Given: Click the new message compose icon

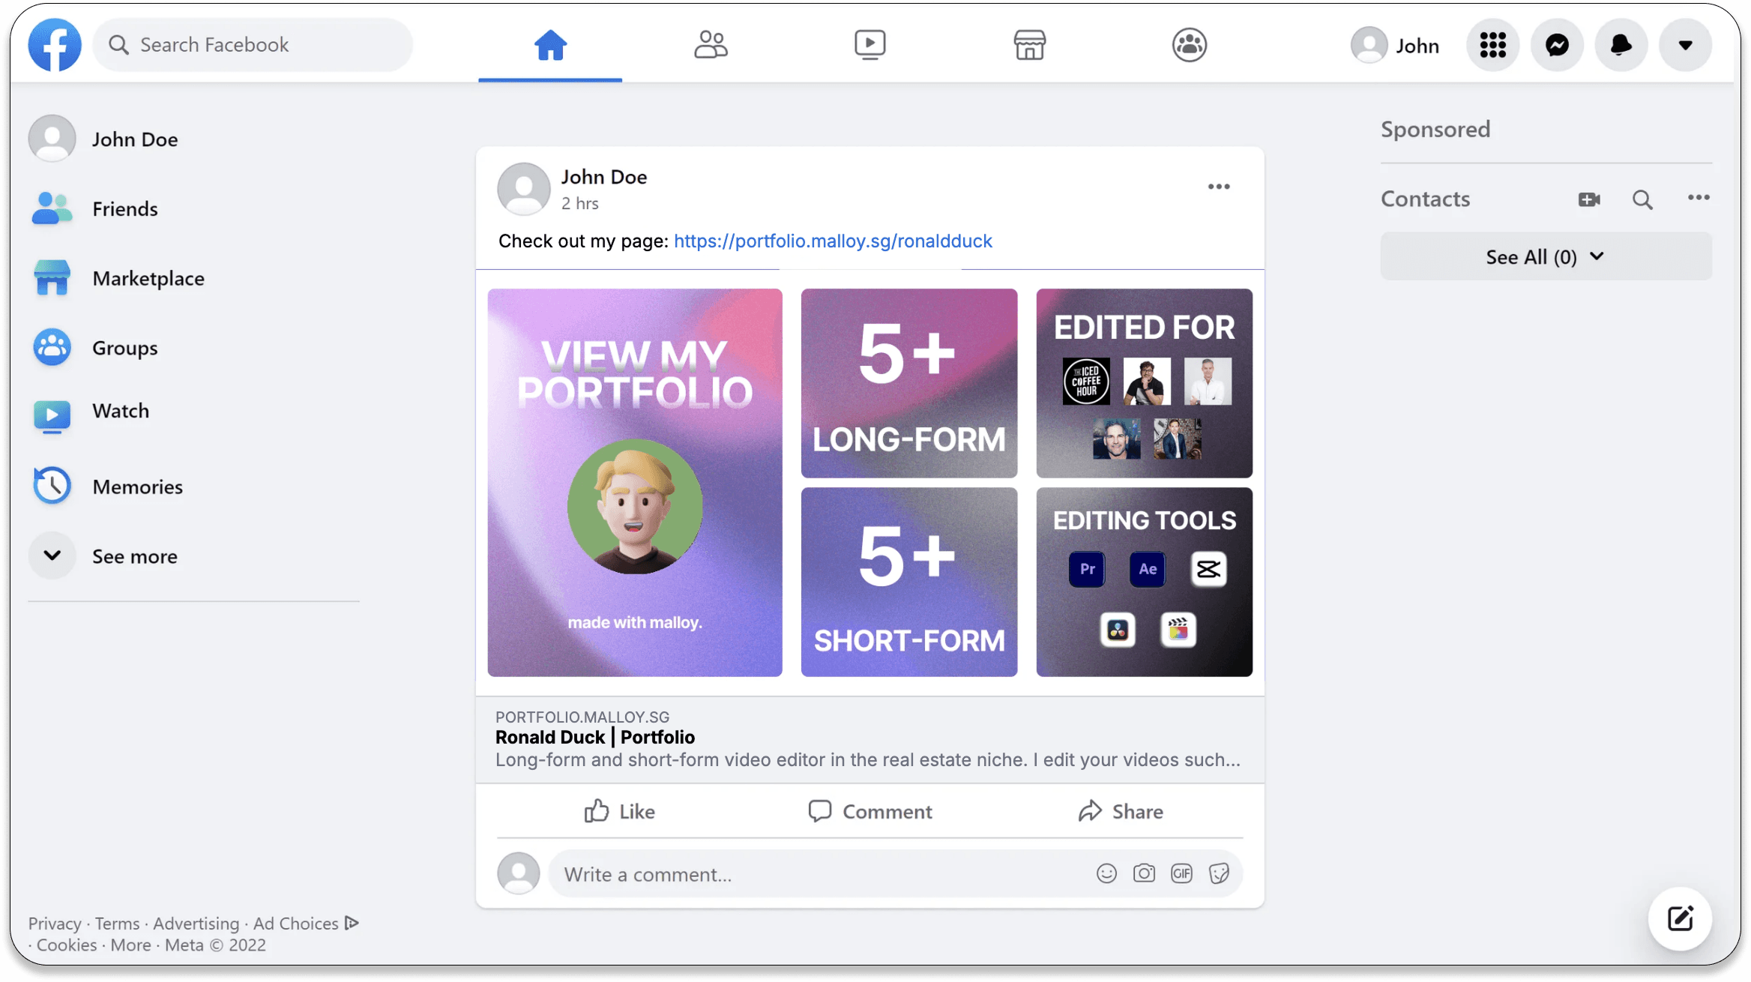Looking at the screenshot, I should pyautogui.click(x=1680, y=918).
